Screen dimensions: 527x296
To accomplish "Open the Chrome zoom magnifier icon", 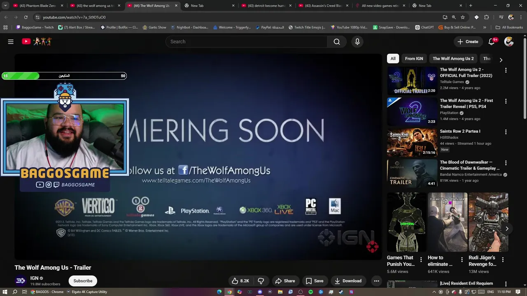I will coord(454,17).
